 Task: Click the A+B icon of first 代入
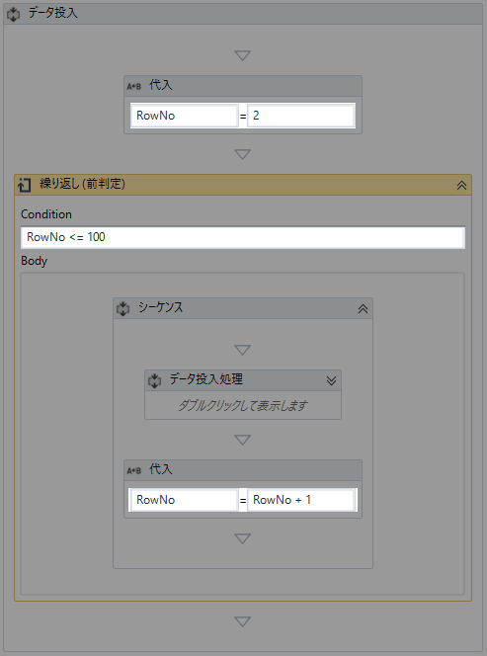click(134, 87)
